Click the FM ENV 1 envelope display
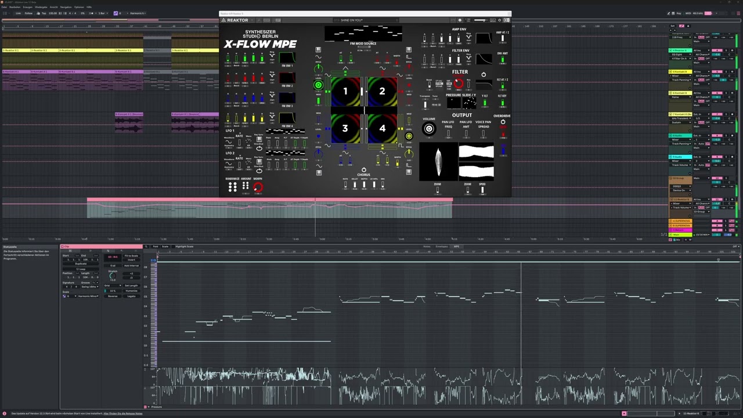This screenshot has width=743, height=418. (x=287, y=57)
